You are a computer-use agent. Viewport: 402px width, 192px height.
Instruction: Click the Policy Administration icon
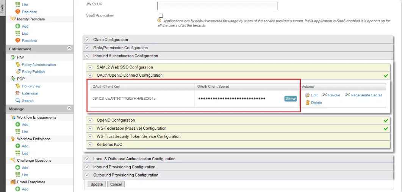[x=18, y=64]
